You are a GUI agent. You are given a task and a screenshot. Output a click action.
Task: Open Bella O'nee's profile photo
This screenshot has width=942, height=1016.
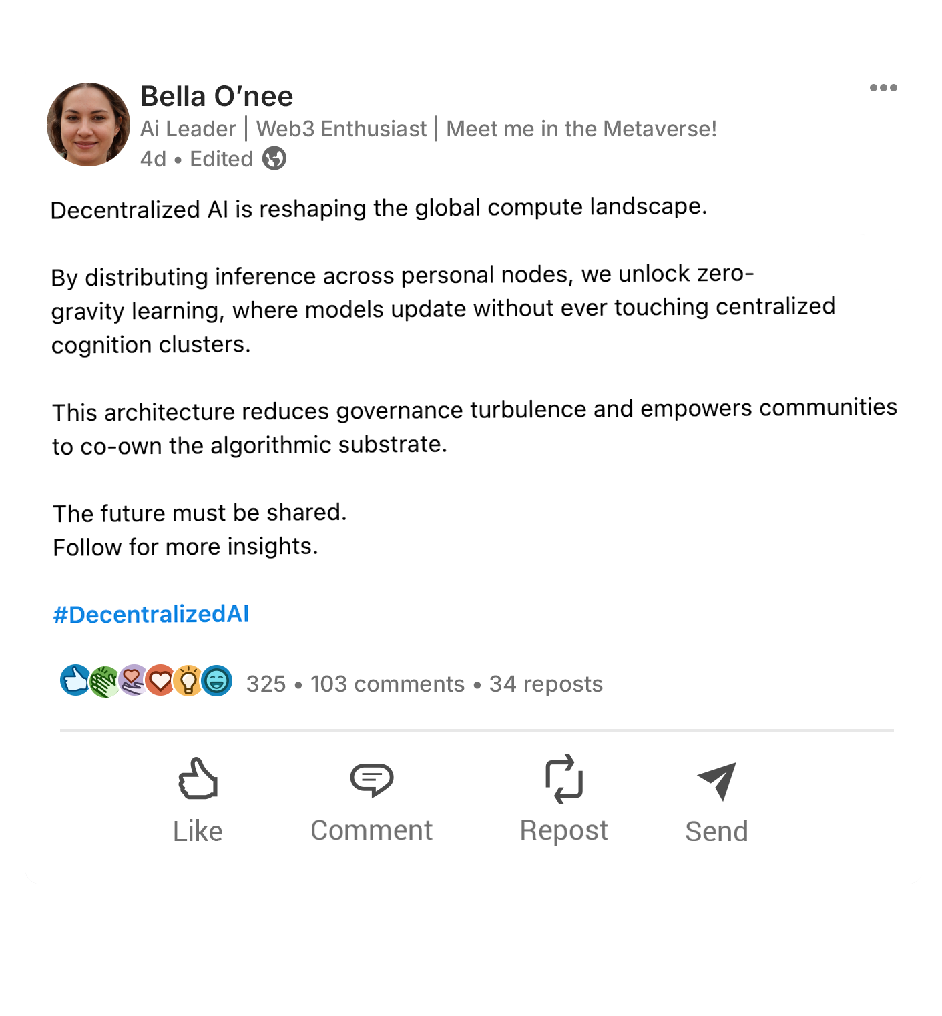pos(88,125)
